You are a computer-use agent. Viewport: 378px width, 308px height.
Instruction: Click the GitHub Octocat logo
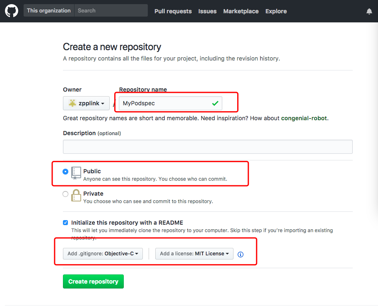click(12, 11)
